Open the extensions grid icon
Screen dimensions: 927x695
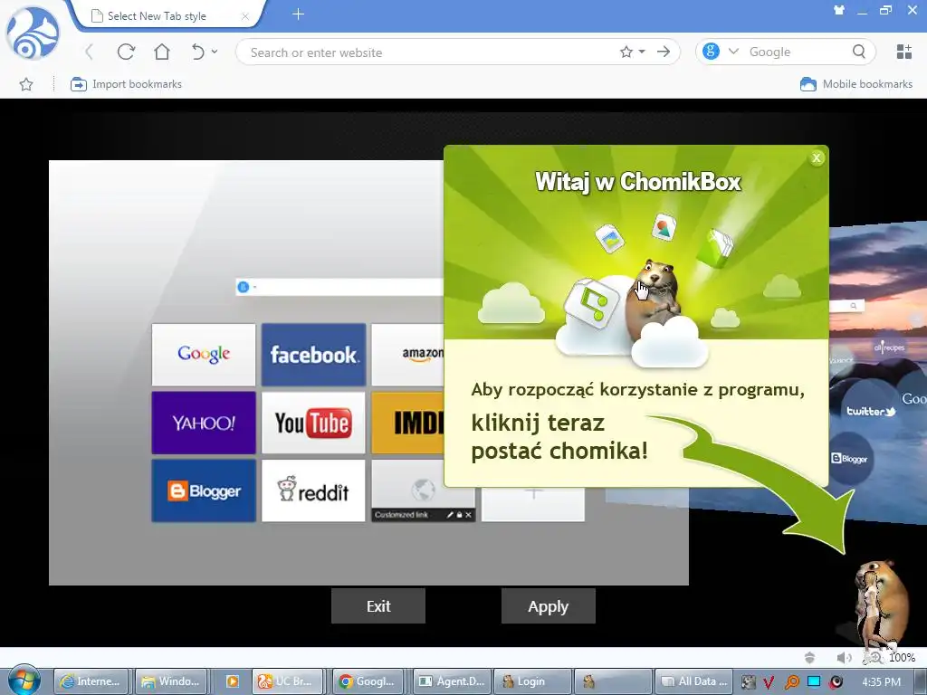point(904,52)
